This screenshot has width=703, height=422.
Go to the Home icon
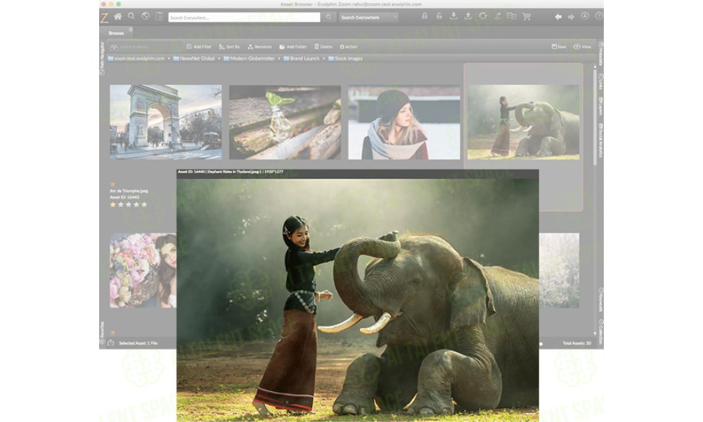point(118,17)
